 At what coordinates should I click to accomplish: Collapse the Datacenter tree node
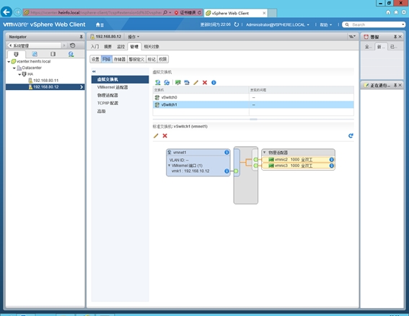point(14,68)
